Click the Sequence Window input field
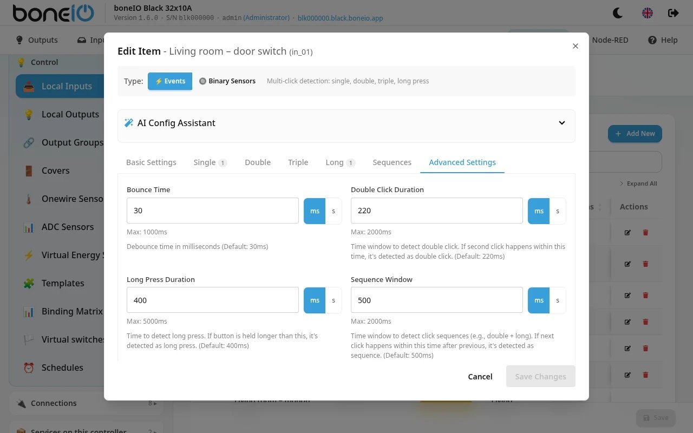Viewport: 693px width, 433px height. click(x=437, y=300)
